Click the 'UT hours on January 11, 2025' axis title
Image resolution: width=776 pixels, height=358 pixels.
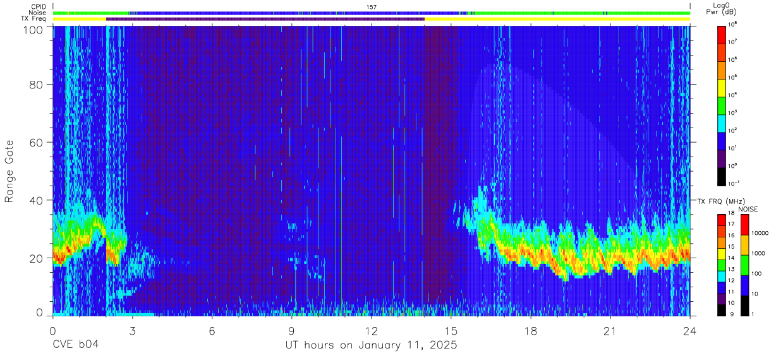(371, 345)
